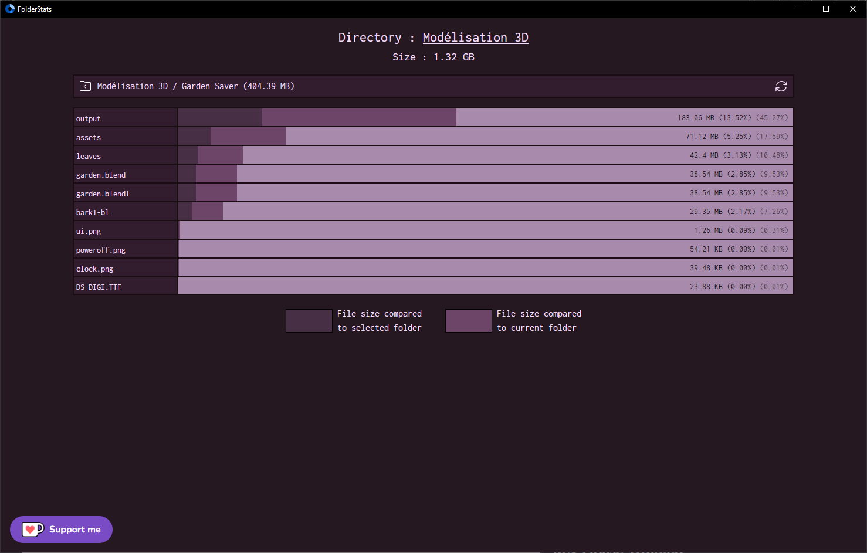
Task: Click the 1.26 MB size value
Action: click(708, 230)
